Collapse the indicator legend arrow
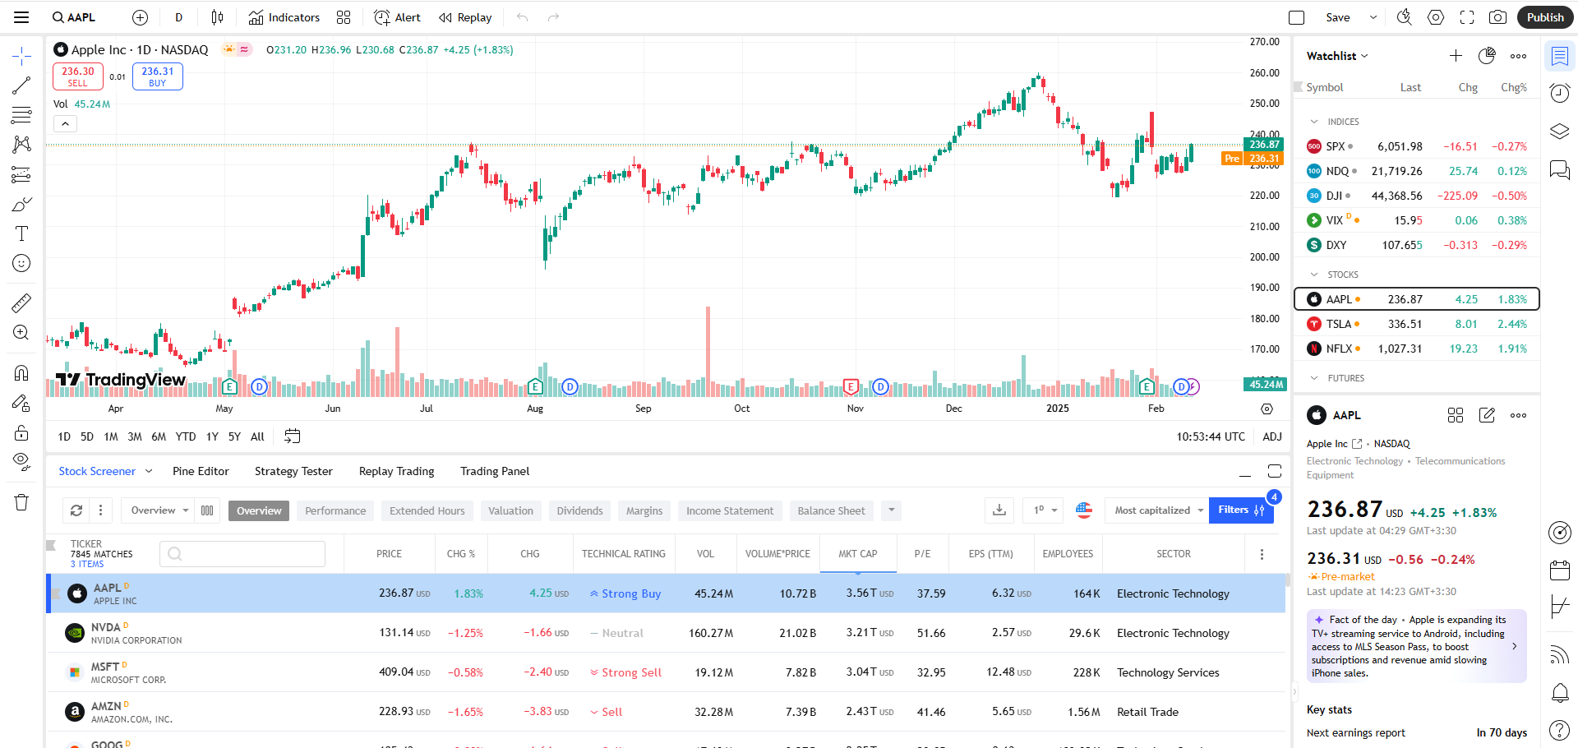The image size is (1578, 748). tap(65, 124)
